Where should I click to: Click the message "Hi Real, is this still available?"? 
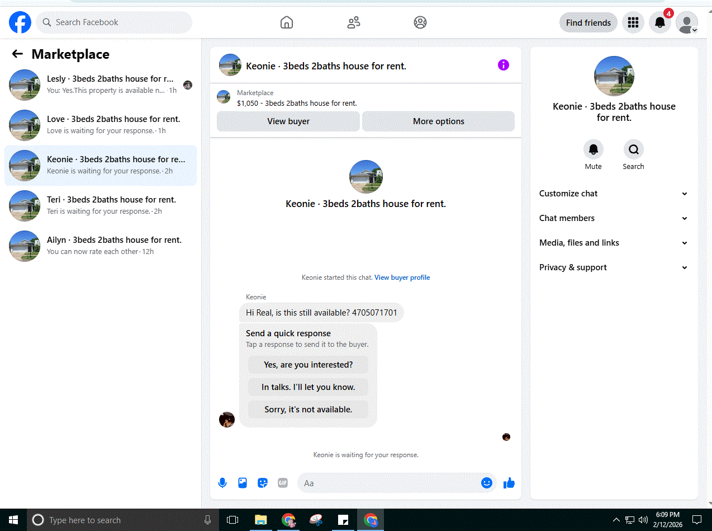pyautogui.click(x=321, y=312)
